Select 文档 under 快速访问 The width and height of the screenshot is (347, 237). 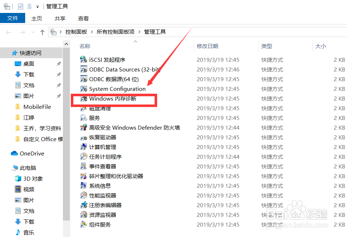click(x=29, y=85)
